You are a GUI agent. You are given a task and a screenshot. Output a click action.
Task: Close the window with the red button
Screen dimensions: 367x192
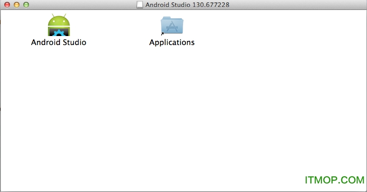[7, 5]
